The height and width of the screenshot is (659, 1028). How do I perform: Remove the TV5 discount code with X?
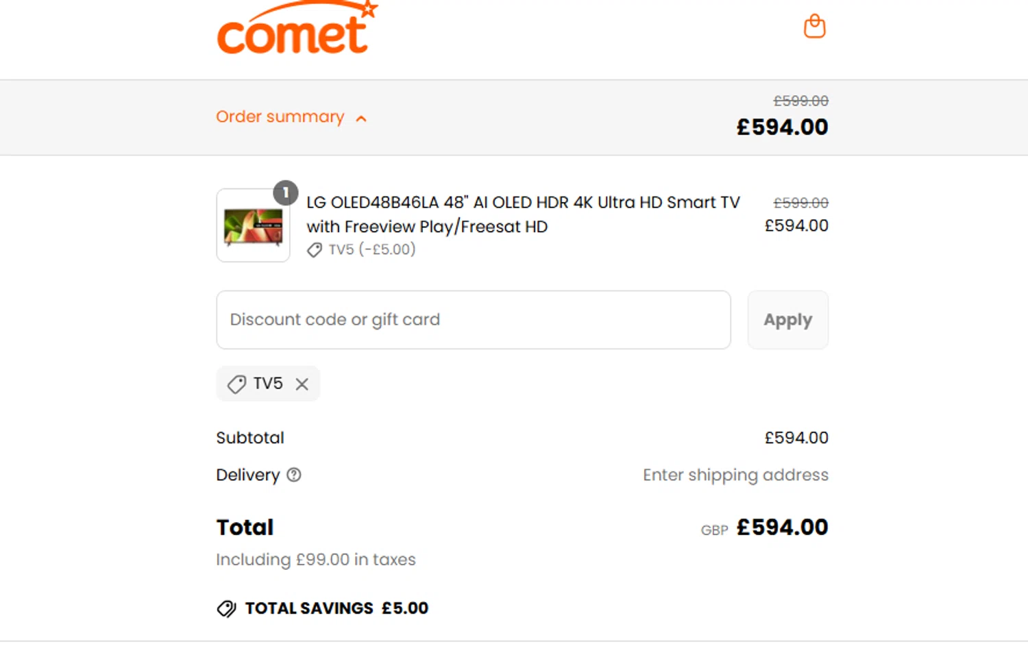pos(302,384)
